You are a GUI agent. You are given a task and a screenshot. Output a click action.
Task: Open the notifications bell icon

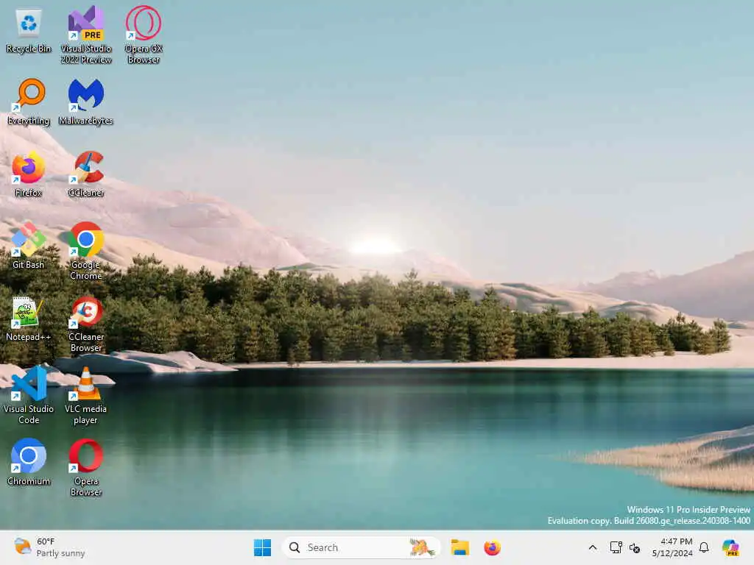(704, 547)
